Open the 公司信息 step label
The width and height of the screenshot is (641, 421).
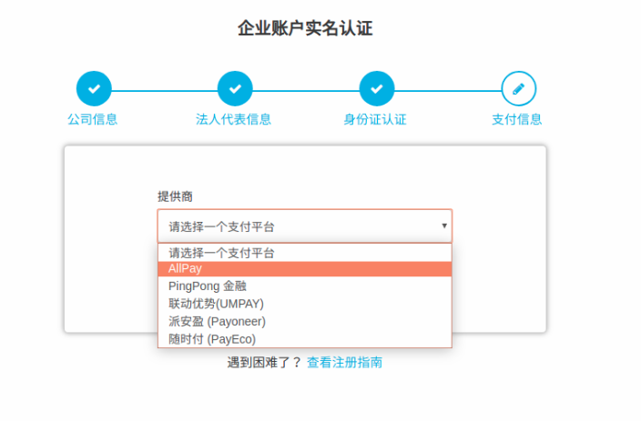tap(92, 119)
